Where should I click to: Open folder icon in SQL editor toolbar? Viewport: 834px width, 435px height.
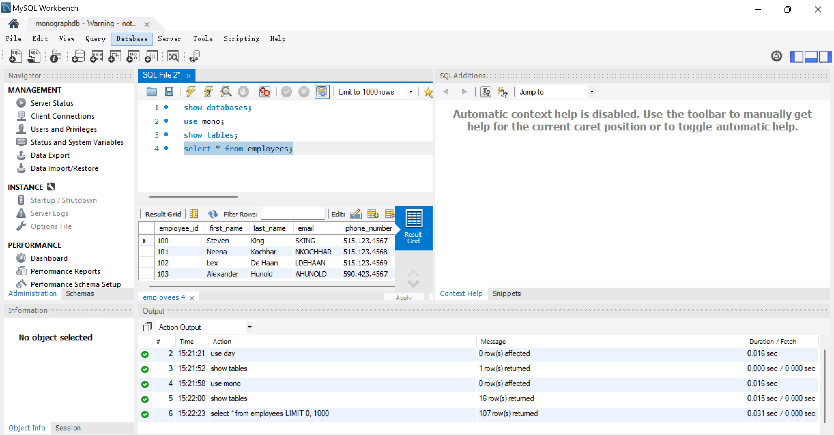pos(152,92)
